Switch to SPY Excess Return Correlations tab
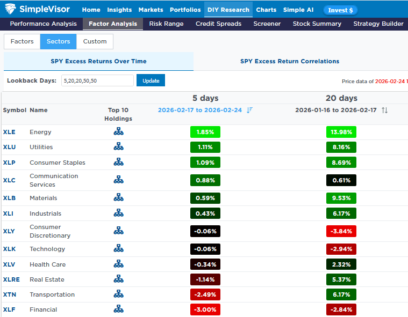The image size is (408, 317). [289, 61]
